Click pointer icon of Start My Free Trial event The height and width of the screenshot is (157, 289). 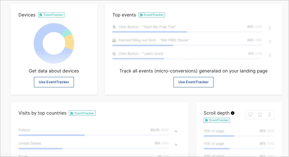click(114, 27)
